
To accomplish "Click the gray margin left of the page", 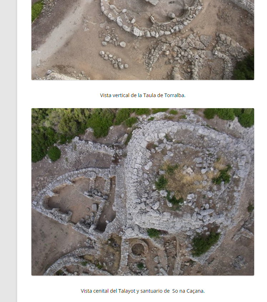I will pos(9,151).
